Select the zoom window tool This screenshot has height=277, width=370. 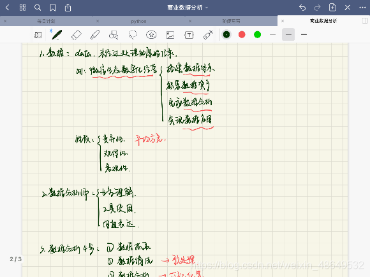[38, 35]
